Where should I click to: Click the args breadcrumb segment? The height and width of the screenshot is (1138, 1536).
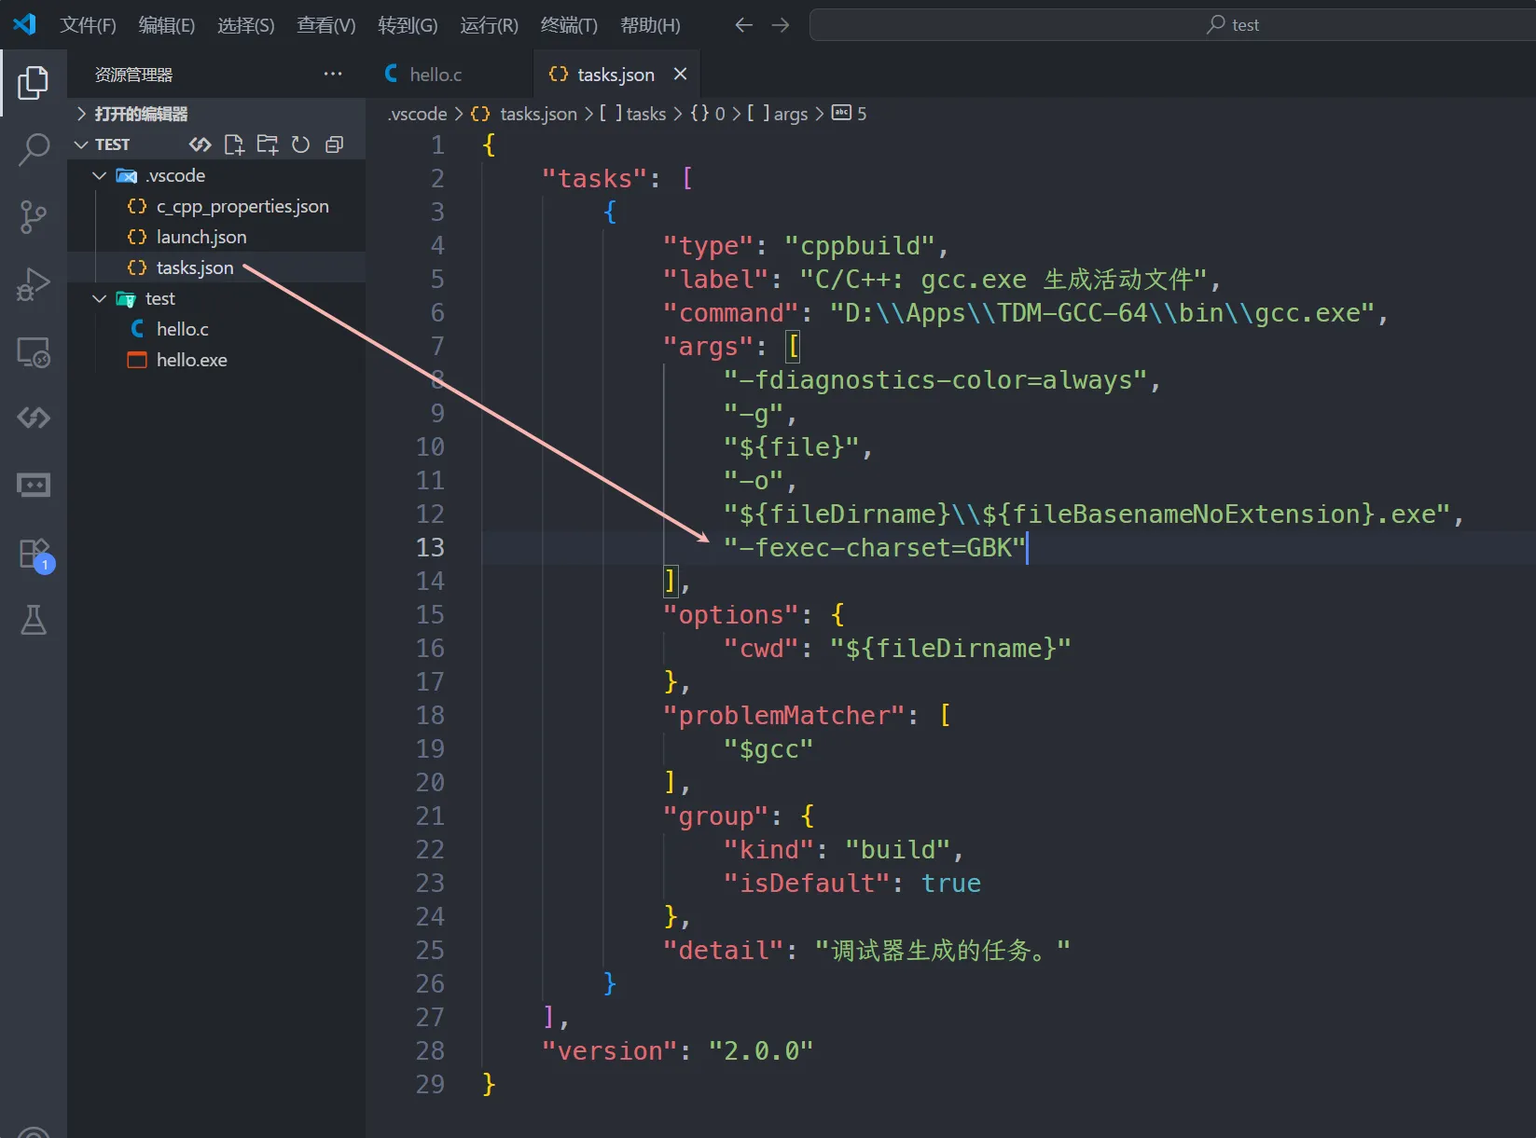[790, 114]
